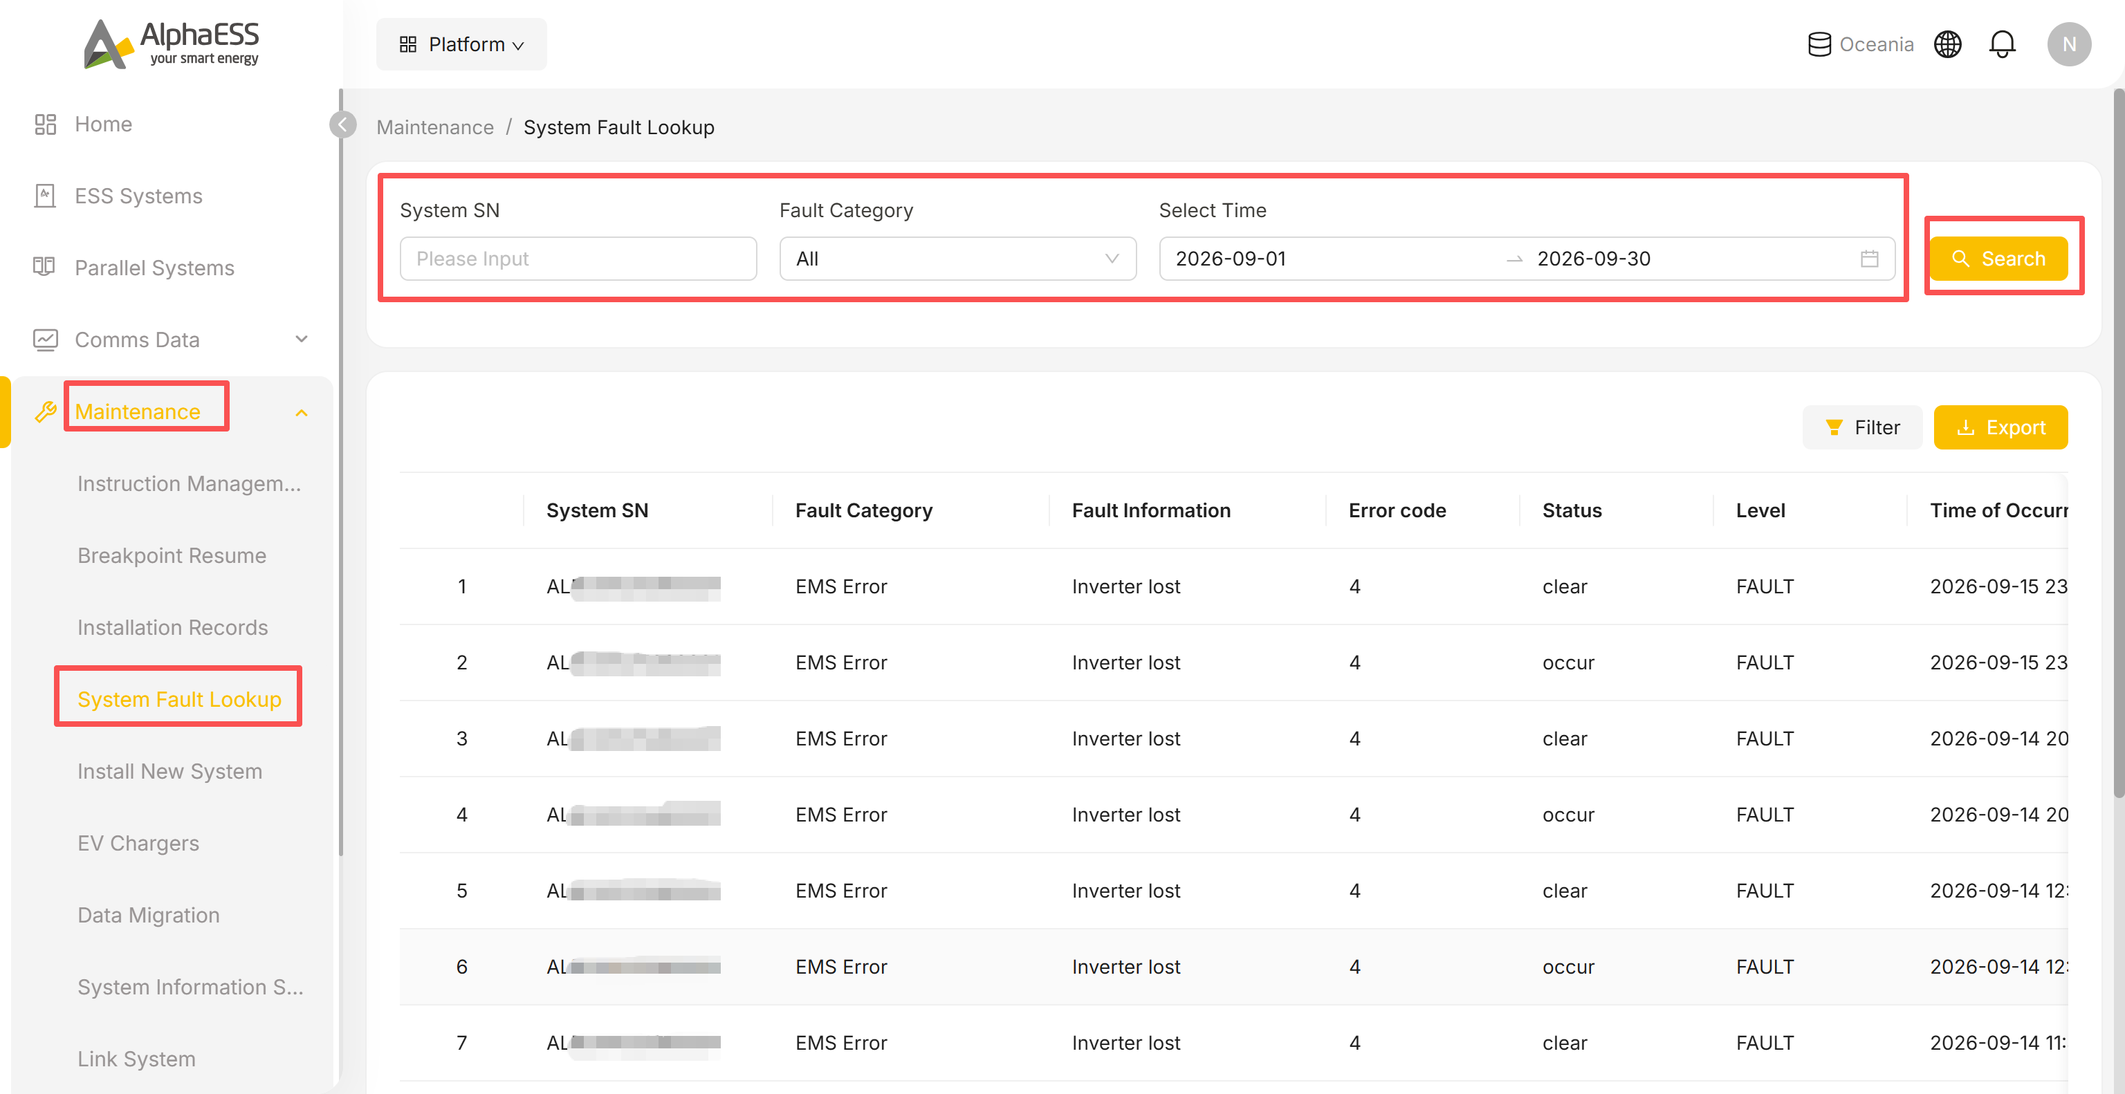Open EV Chargers page
2125x1094 pixels.
click(138, 844)
